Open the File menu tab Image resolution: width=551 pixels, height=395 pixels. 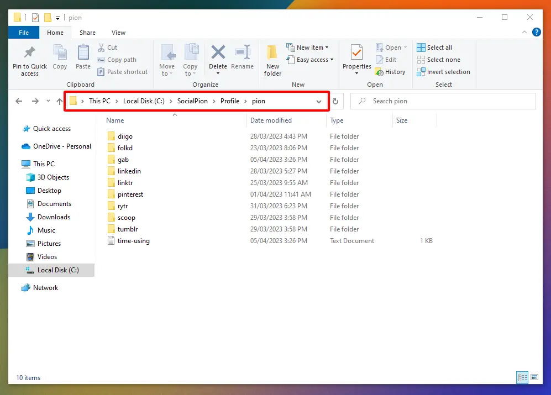24,33
